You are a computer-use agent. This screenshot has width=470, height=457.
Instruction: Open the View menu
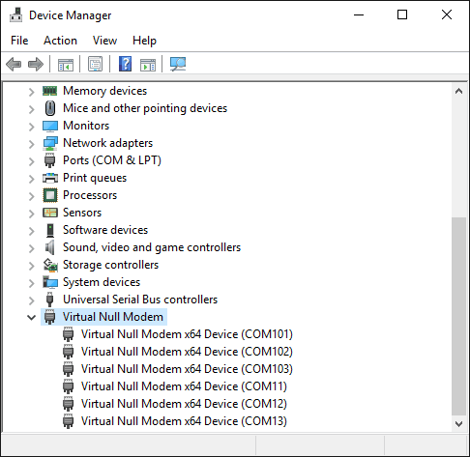(104, 41)
